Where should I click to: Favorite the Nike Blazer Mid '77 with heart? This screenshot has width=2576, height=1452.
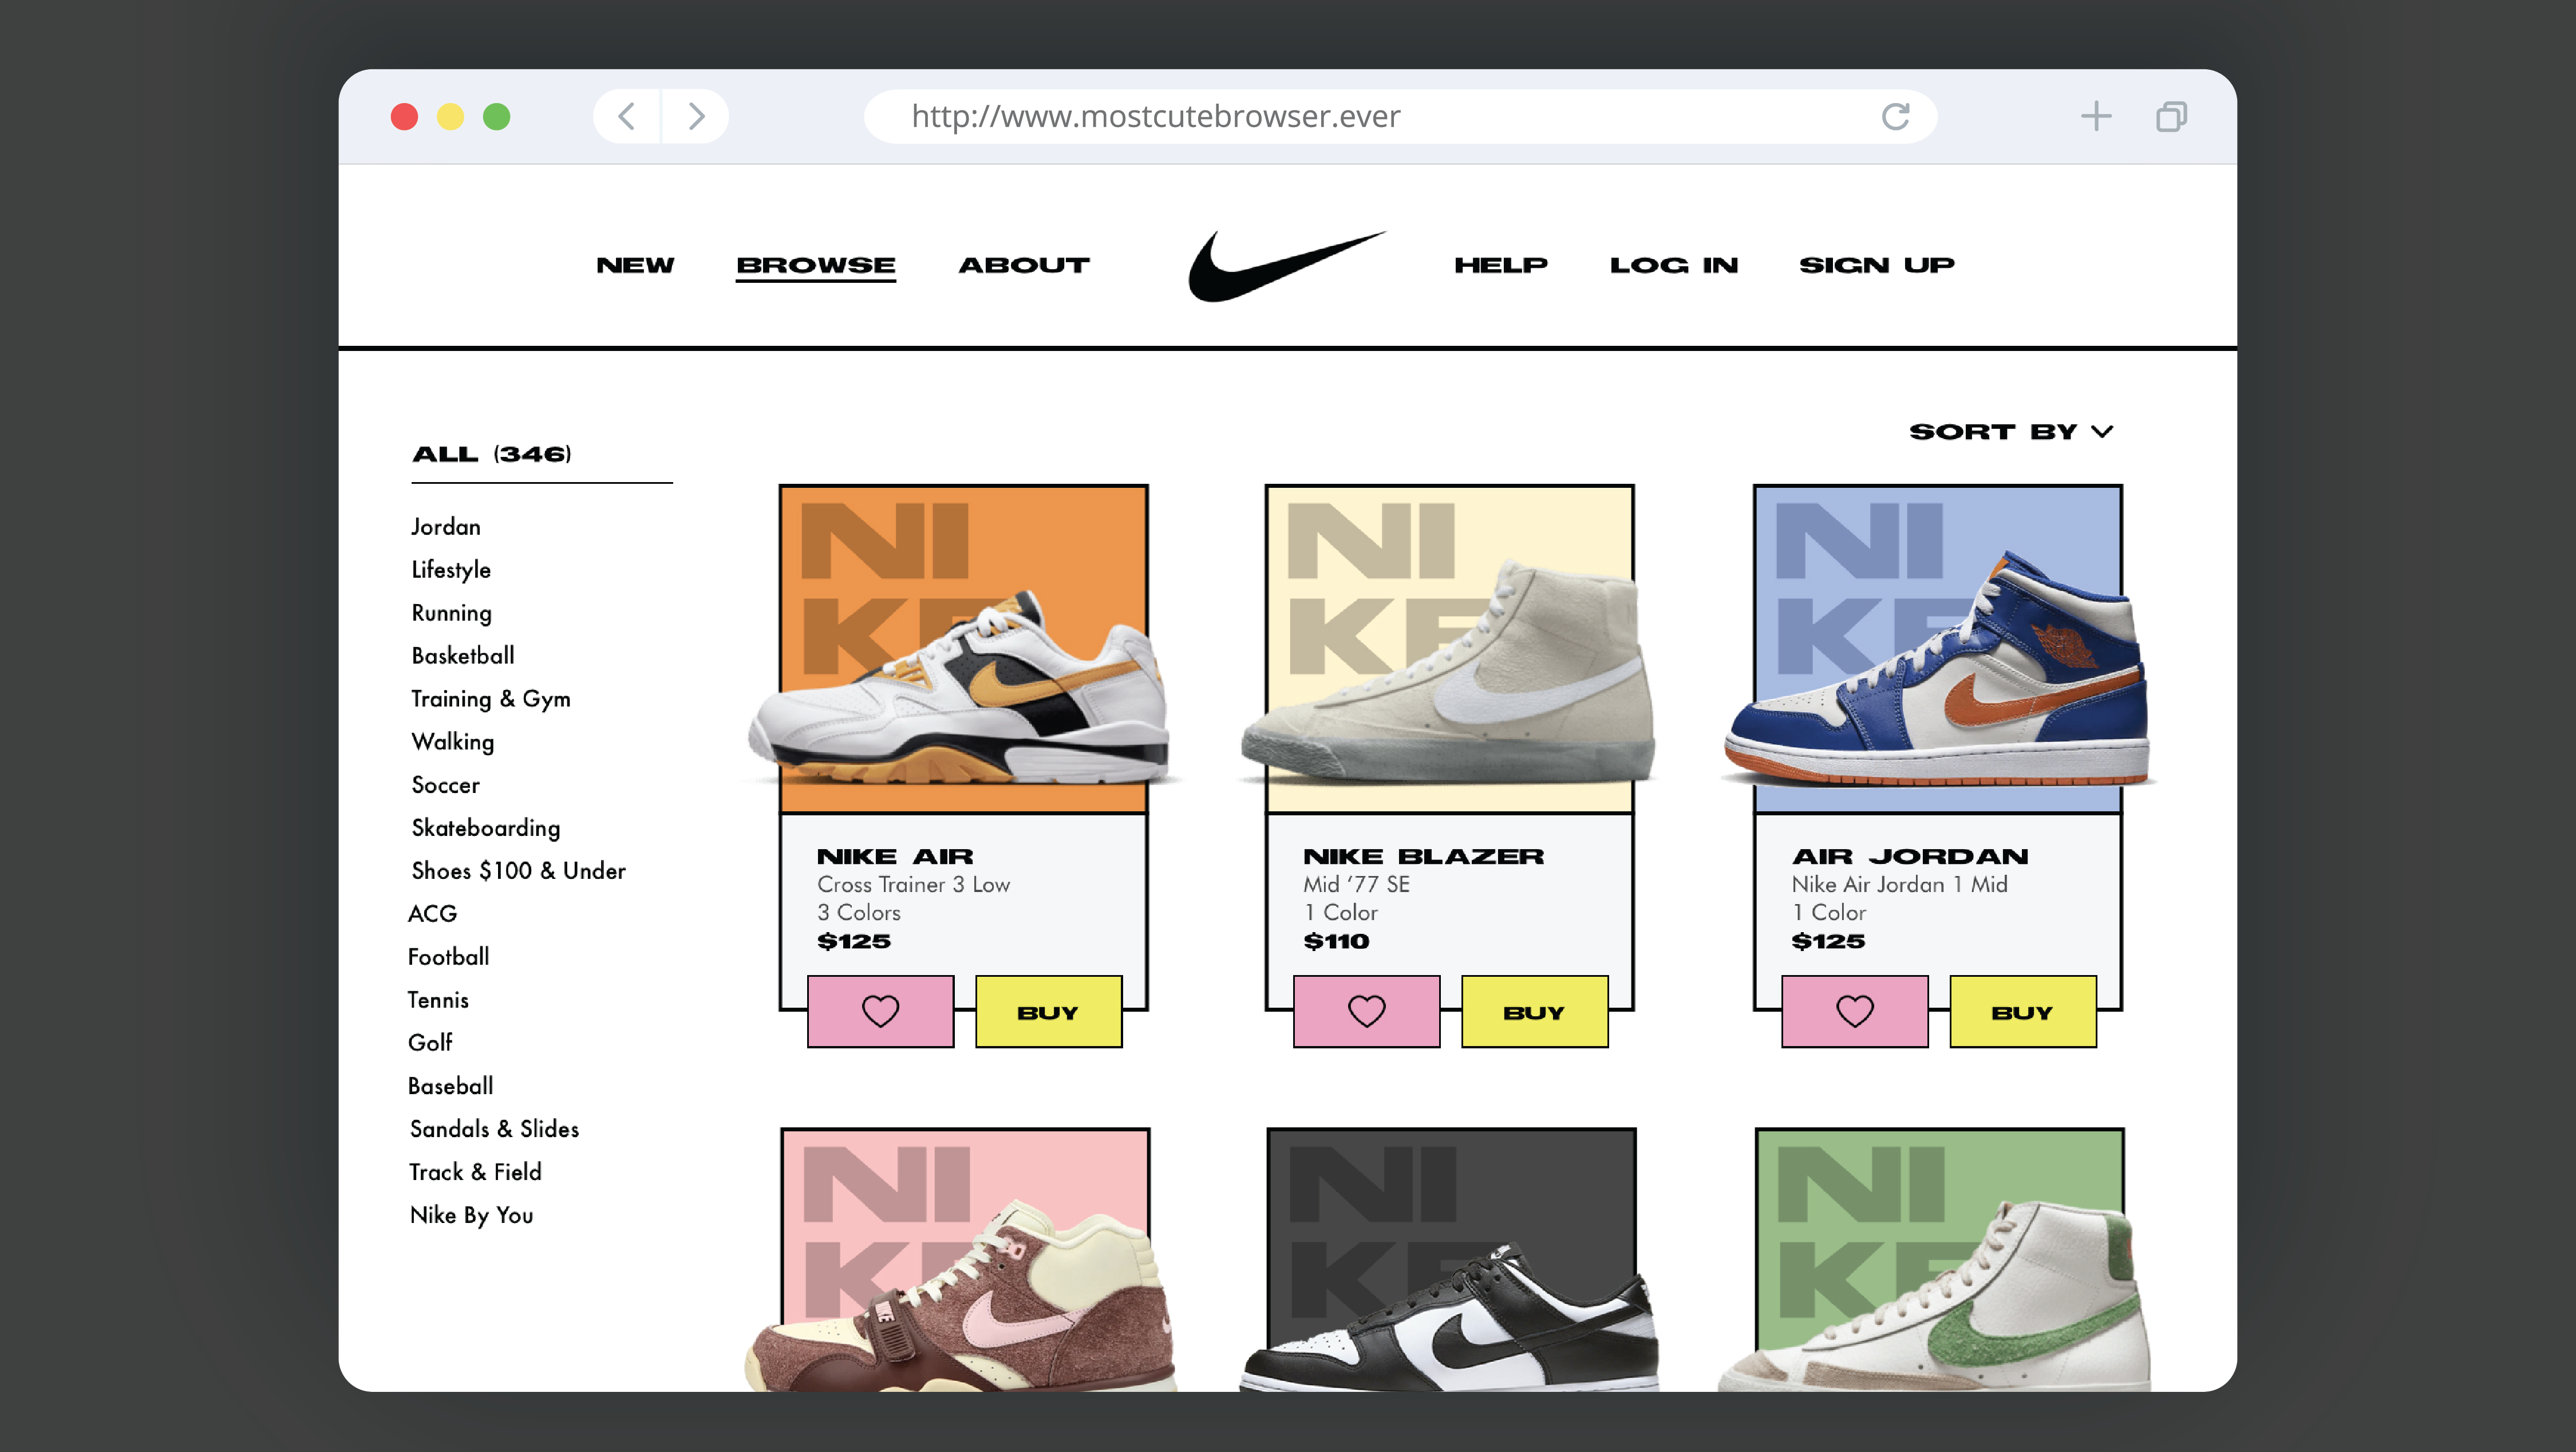tap(1366, 1011)
